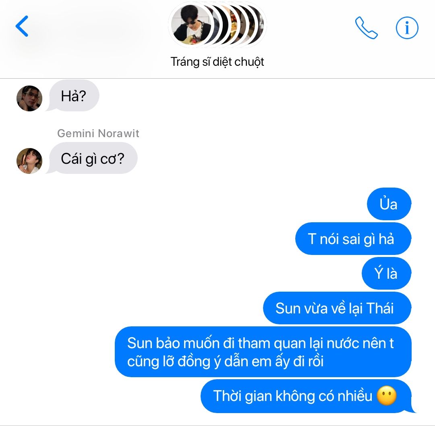Open the 'Tráng sĩ diệt chuột' group title

pos(217,62)
